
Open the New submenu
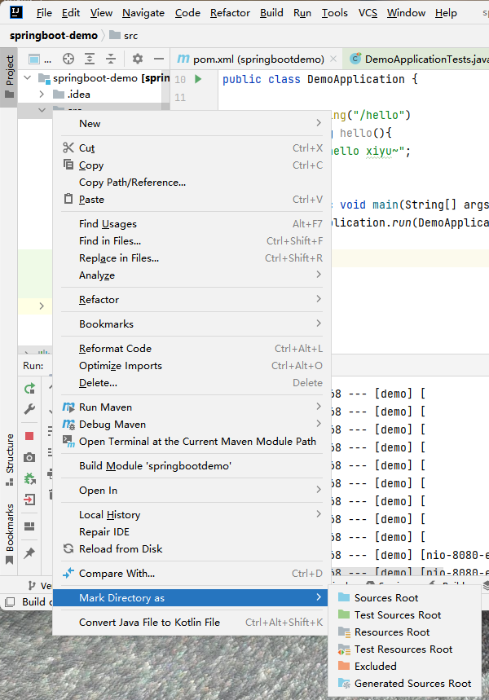tap(192, 124)
